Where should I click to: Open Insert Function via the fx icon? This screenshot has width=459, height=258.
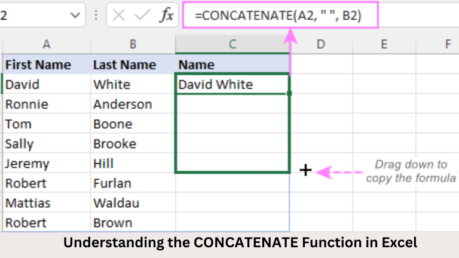166,16
